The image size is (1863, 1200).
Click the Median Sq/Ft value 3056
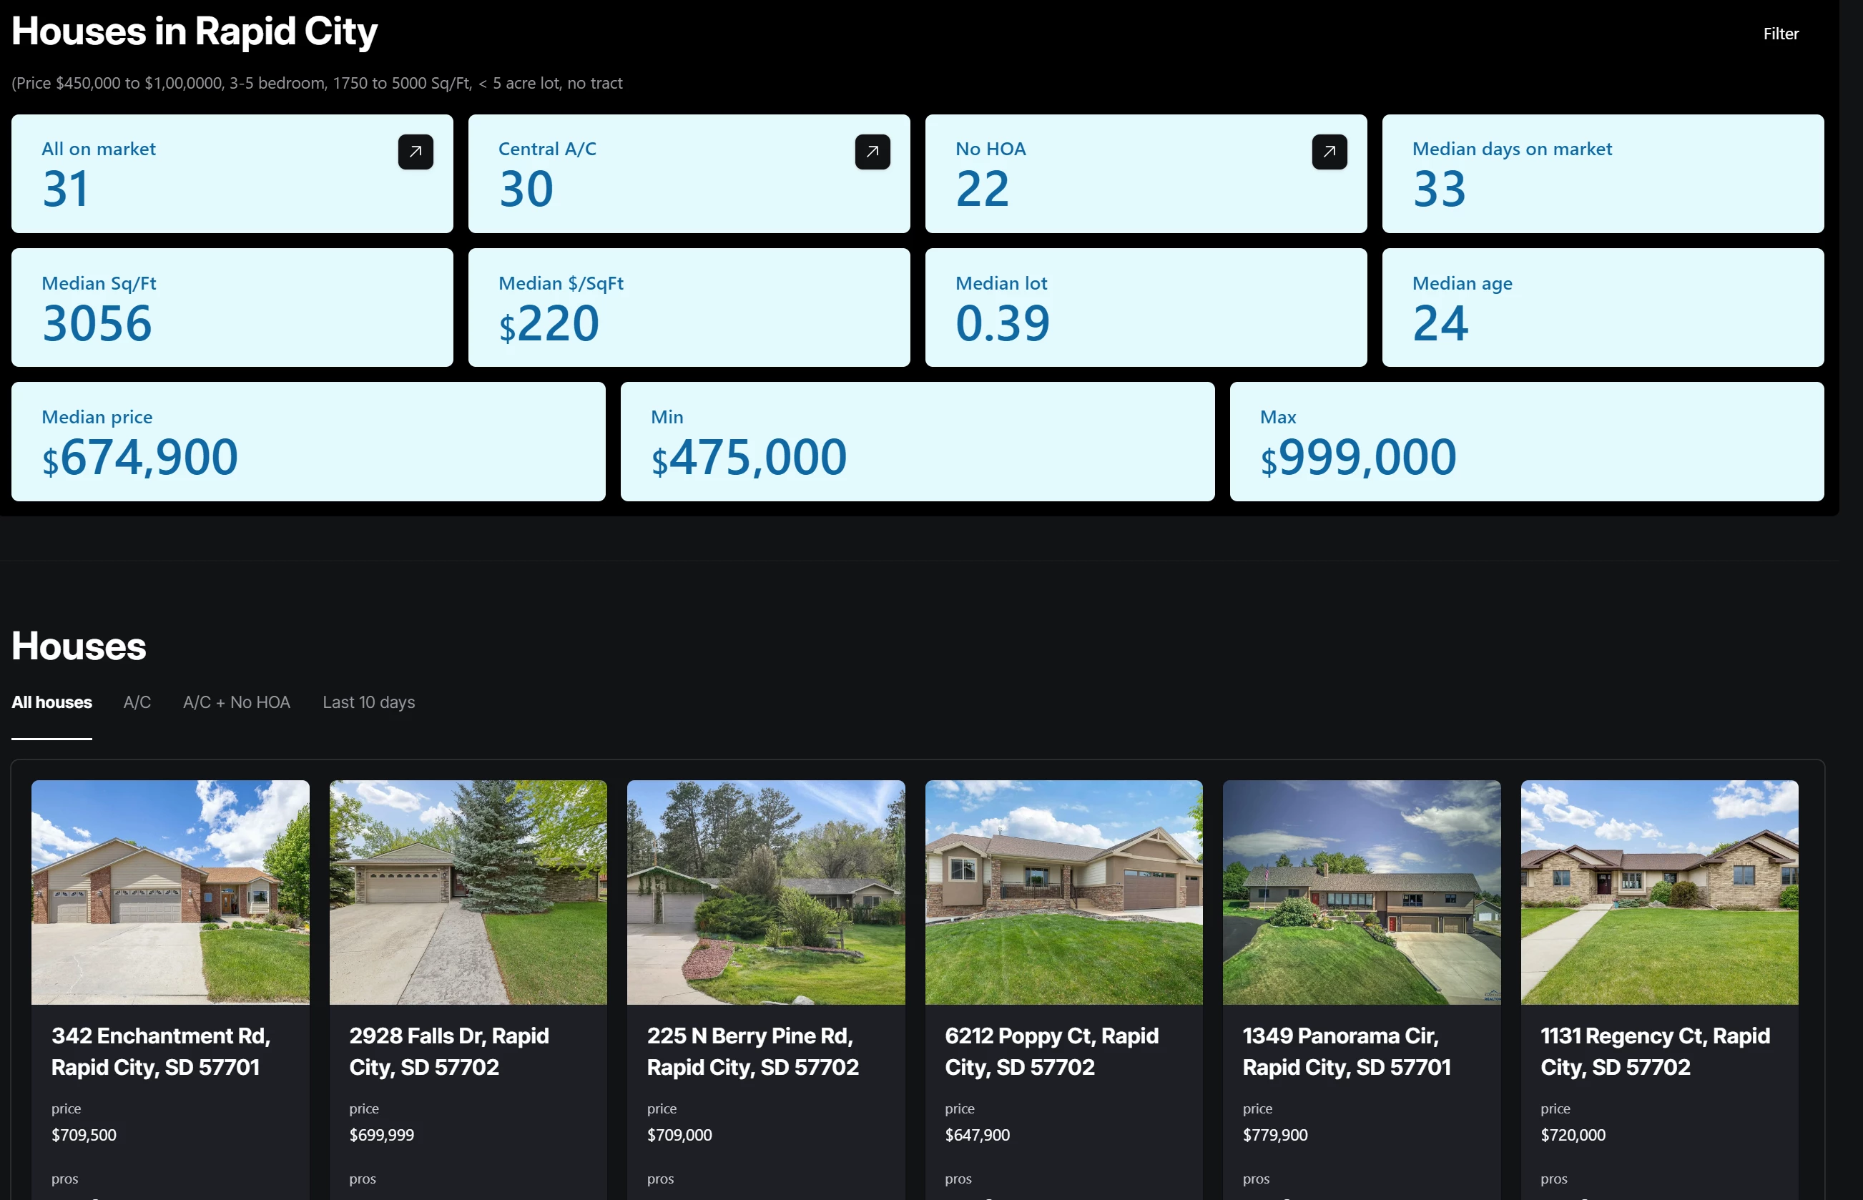click(x=97, y=323)
